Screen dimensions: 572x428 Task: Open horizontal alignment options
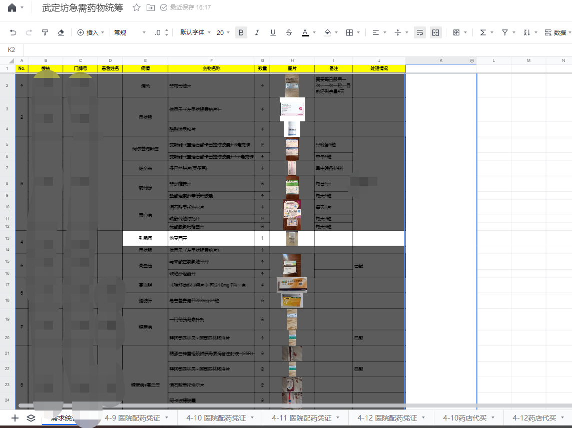(376, 33)
